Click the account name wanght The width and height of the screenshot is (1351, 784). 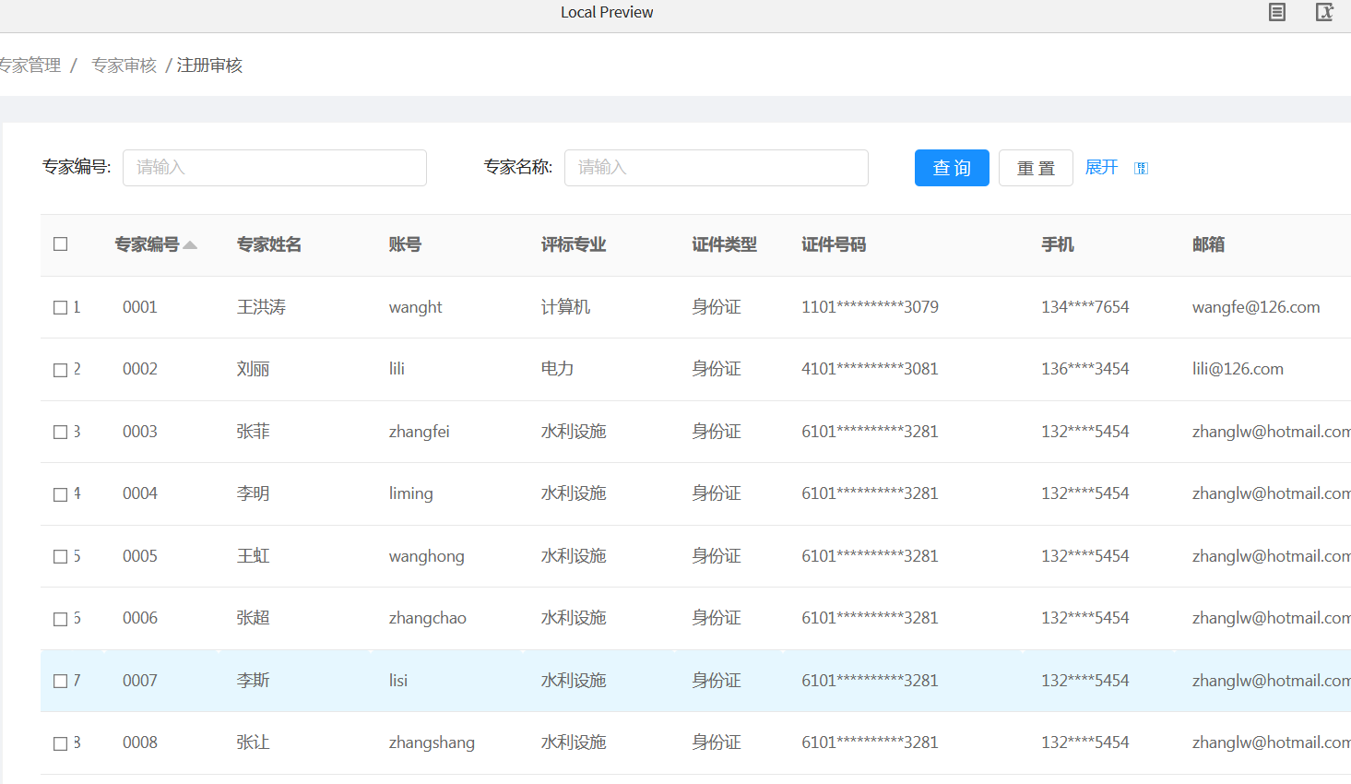(x=415, y=307)
